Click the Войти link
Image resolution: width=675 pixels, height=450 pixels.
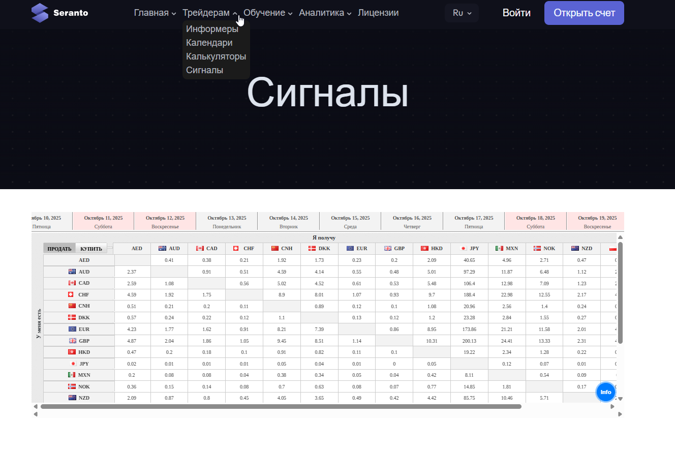(x=516, y=13)
